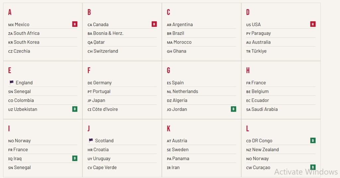
Task: Click the flag icon beside Scotland
Action: [91, 140]
